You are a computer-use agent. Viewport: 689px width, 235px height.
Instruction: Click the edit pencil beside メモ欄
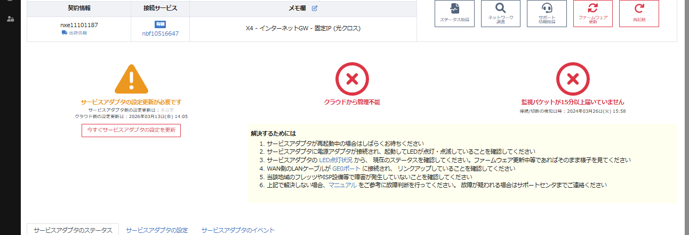[315, 9]
